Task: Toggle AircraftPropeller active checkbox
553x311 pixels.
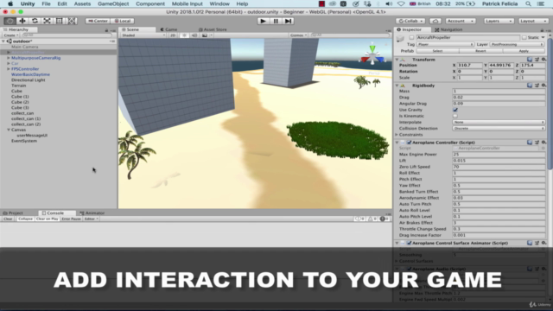Action: [x=411, y=37]
